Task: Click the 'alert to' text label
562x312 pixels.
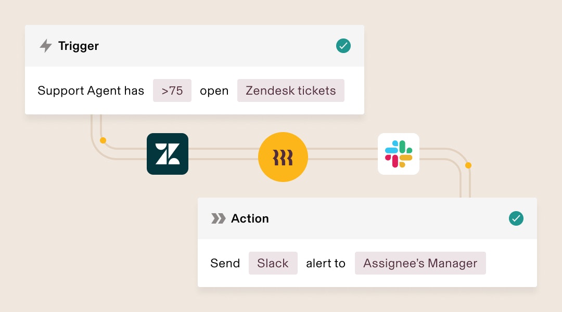Action: click(x=326, y=263)
